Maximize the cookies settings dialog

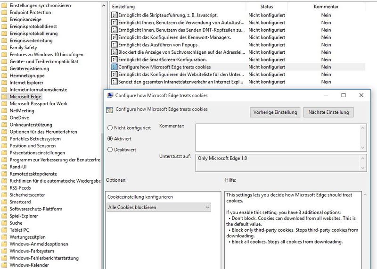click(344, 95)
